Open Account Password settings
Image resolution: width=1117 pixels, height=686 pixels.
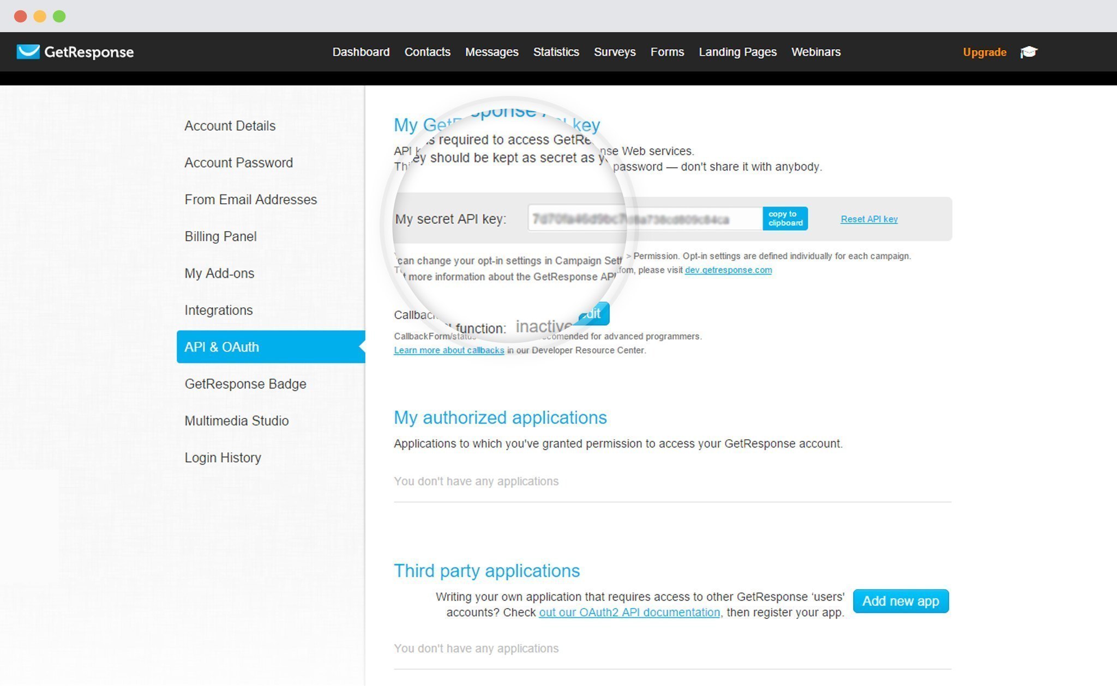(x=239, y=162)
